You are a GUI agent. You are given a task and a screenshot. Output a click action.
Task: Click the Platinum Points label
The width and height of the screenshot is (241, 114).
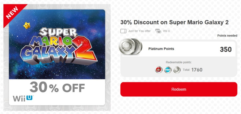[161, 49]
